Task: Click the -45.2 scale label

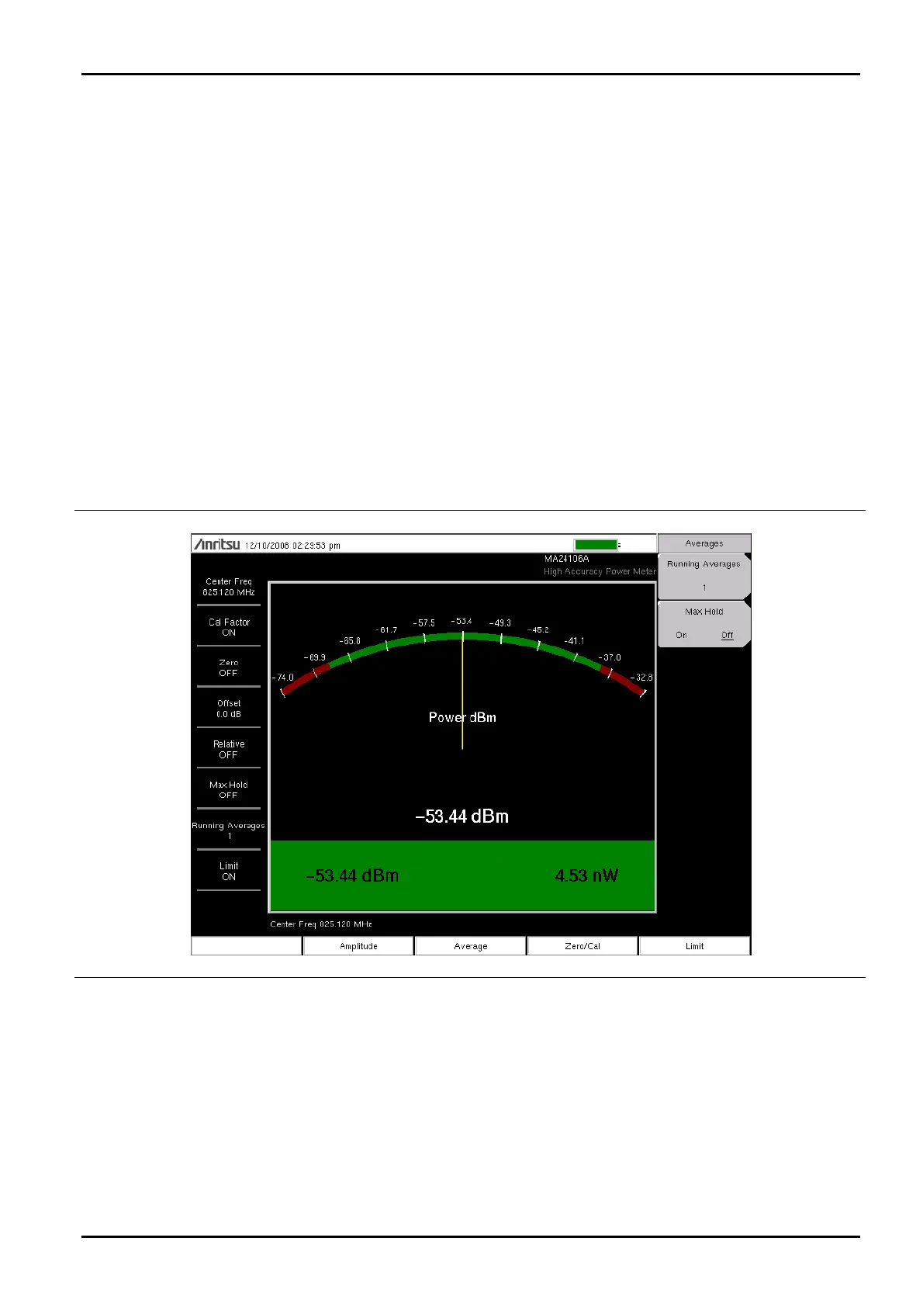Action: point(538,629)
